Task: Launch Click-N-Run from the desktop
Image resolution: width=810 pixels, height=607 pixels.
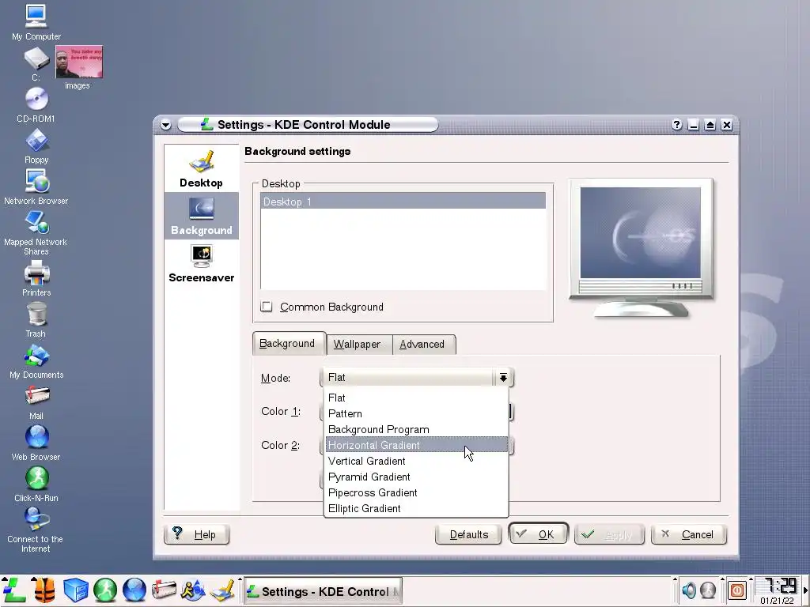Action: [x=36, y=484]
